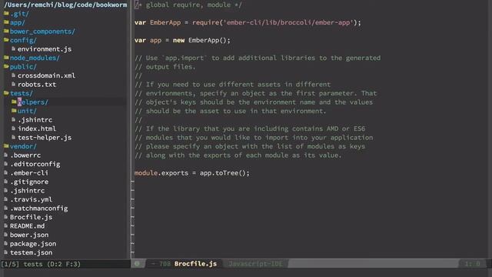This screenshot has height=277, width=492.
Task: Click the node_modules/ folder icon
Action: [x=6, y=58]
